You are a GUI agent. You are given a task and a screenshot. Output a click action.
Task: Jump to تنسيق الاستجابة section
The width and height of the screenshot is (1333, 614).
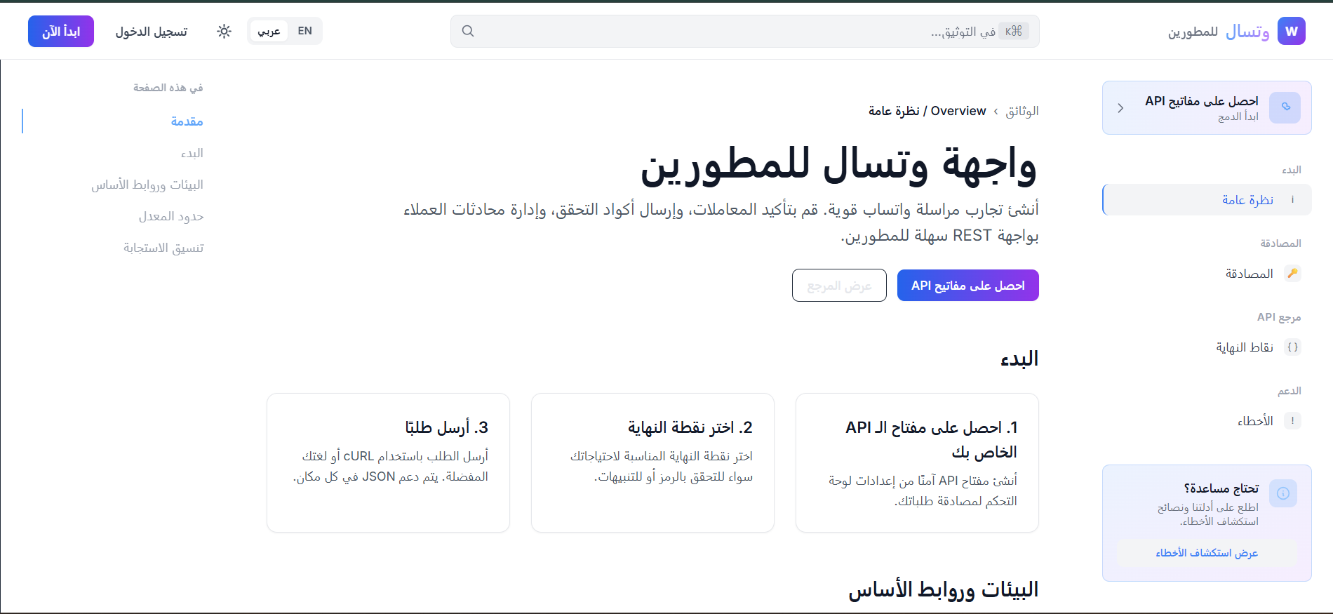163,248
